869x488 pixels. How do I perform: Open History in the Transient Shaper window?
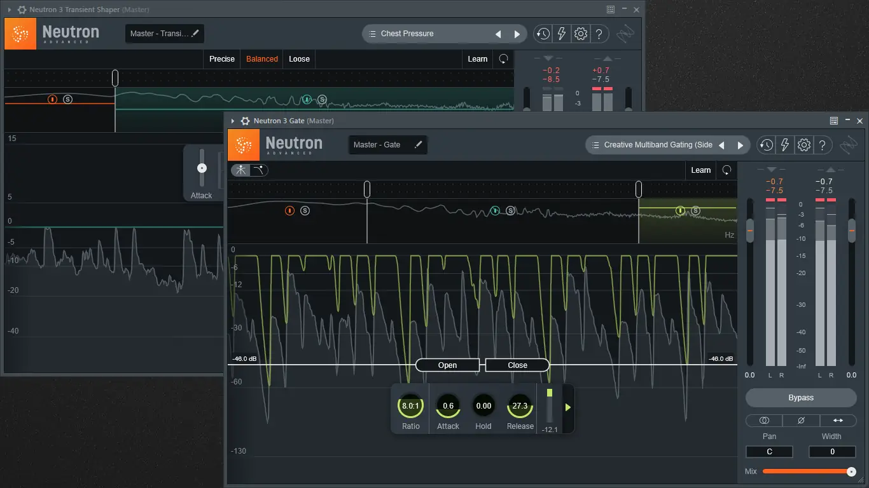[x=543, y=34]
